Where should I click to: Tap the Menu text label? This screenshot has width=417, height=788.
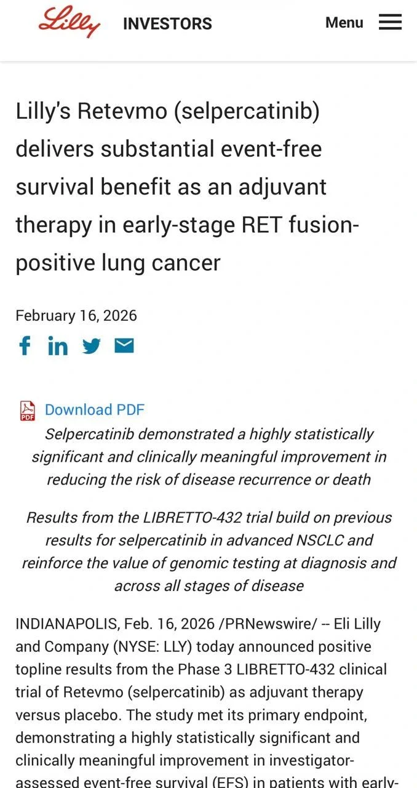coord(344,23)
